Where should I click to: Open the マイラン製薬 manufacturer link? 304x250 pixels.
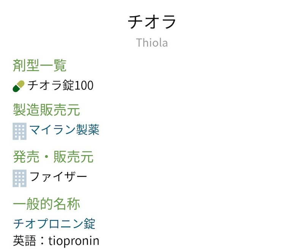64,130
